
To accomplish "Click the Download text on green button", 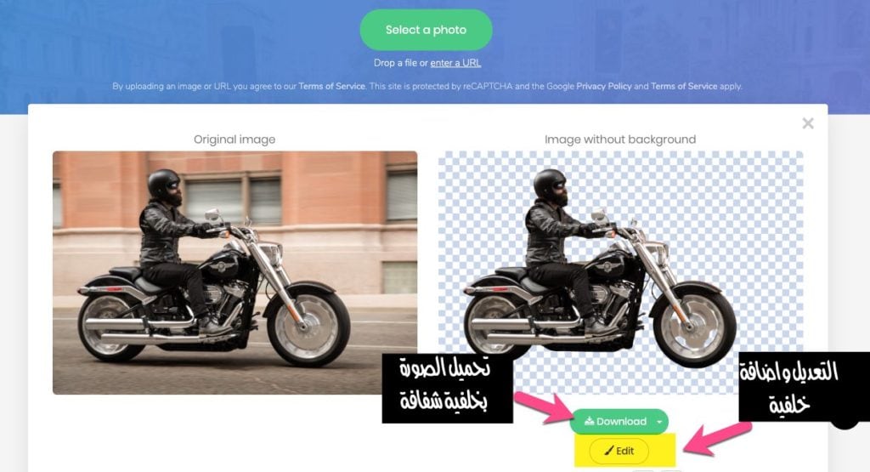I will click(x=621, y=422).
